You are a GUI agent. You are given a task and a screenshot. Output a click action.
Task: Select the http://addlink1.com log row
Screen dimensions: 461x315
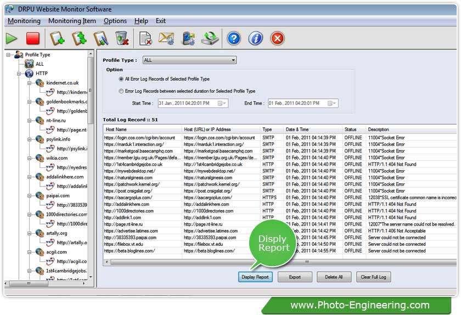point(280,218)
